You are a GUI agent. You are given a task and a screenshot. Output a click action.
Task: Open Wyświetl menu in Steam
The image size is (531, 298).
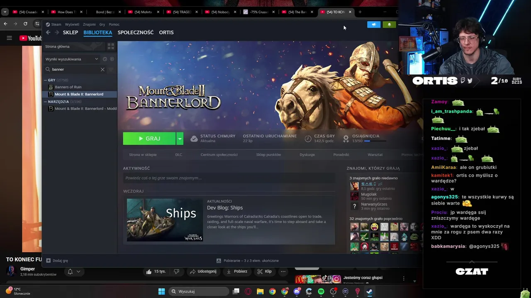pos(72,24)
